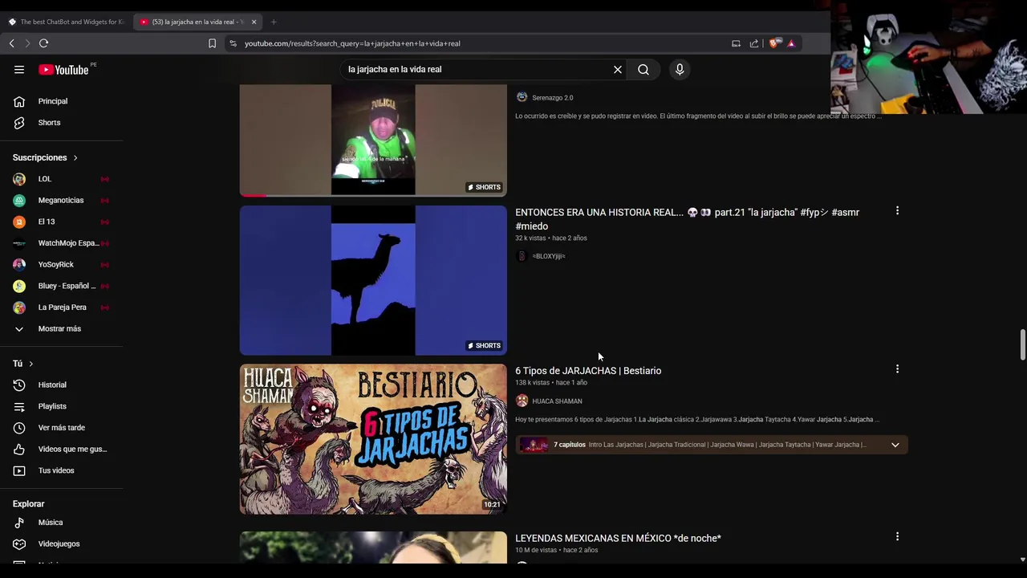Viewport: 1027px width, 578px height.
Task: Open title LEYENDAS MEXICANAS EN MÉXICO
Action: click(x=618, y=538)
